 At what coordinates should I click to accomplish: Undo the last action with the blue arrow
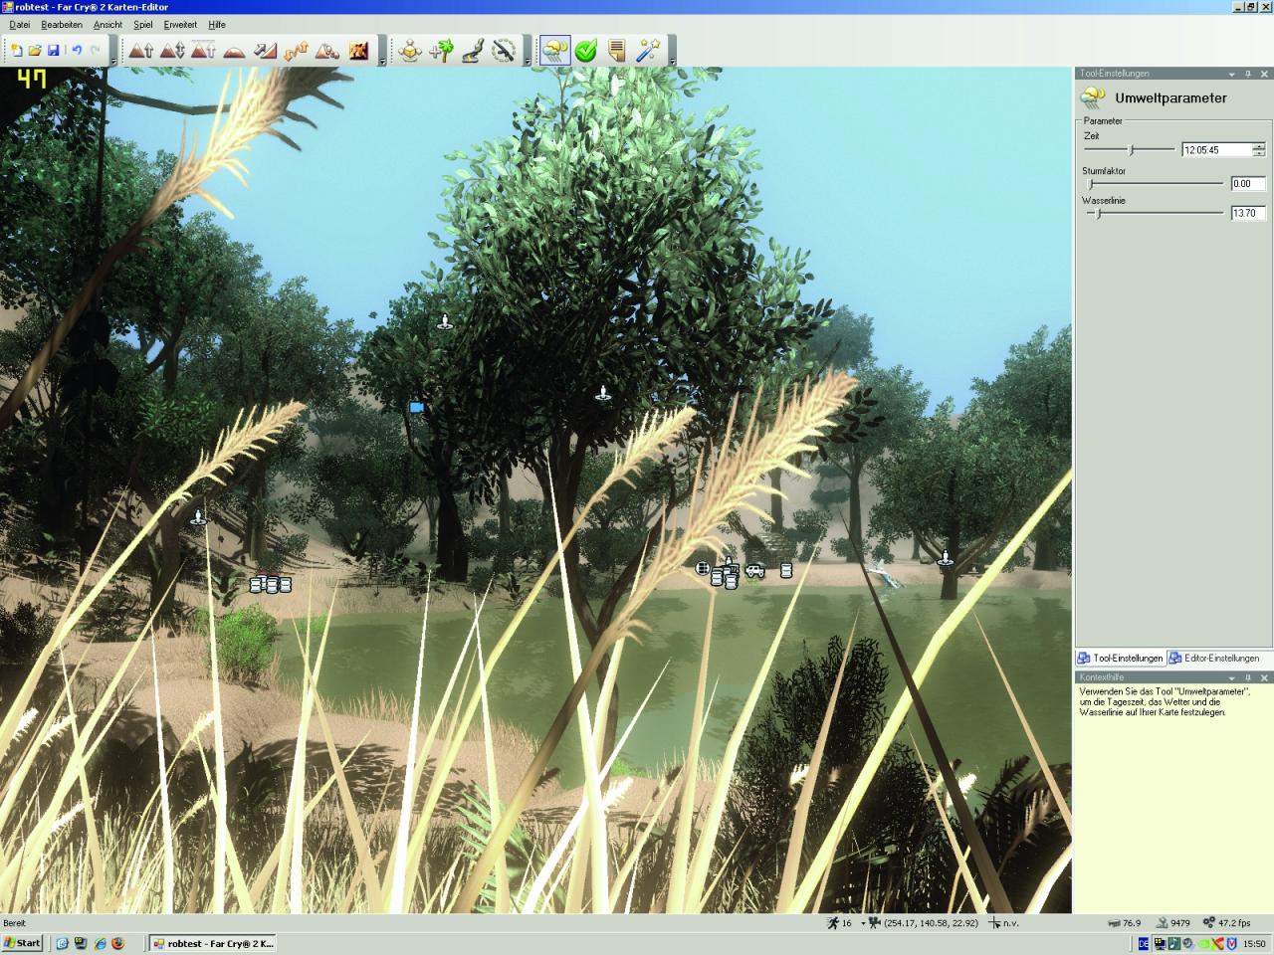click(77, 50)
